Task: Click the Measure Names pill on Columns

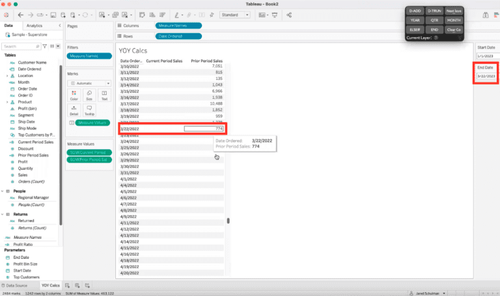Action: click(178, 25)
